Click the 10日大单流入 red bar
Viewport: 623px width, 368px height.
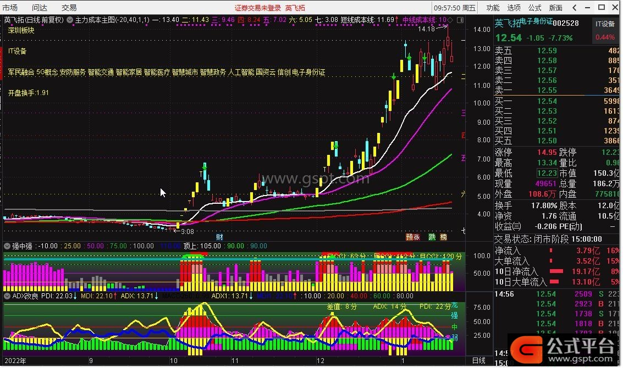(554, 282)
